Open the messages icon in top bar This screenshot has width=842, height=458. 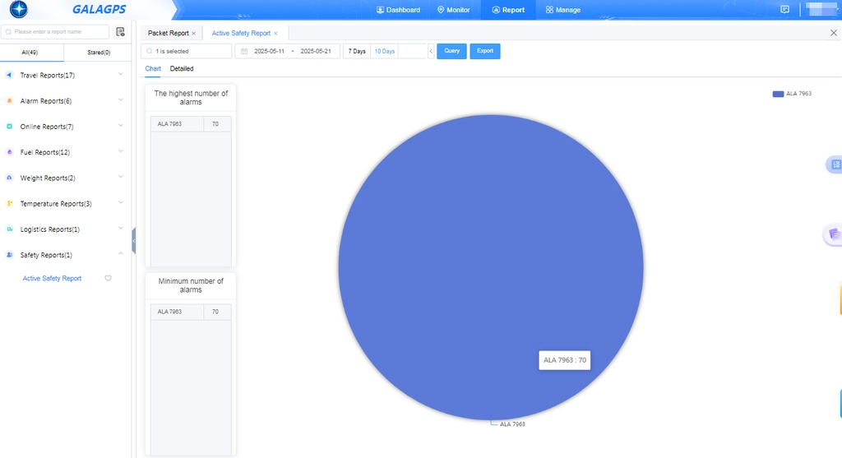(784, 10)
